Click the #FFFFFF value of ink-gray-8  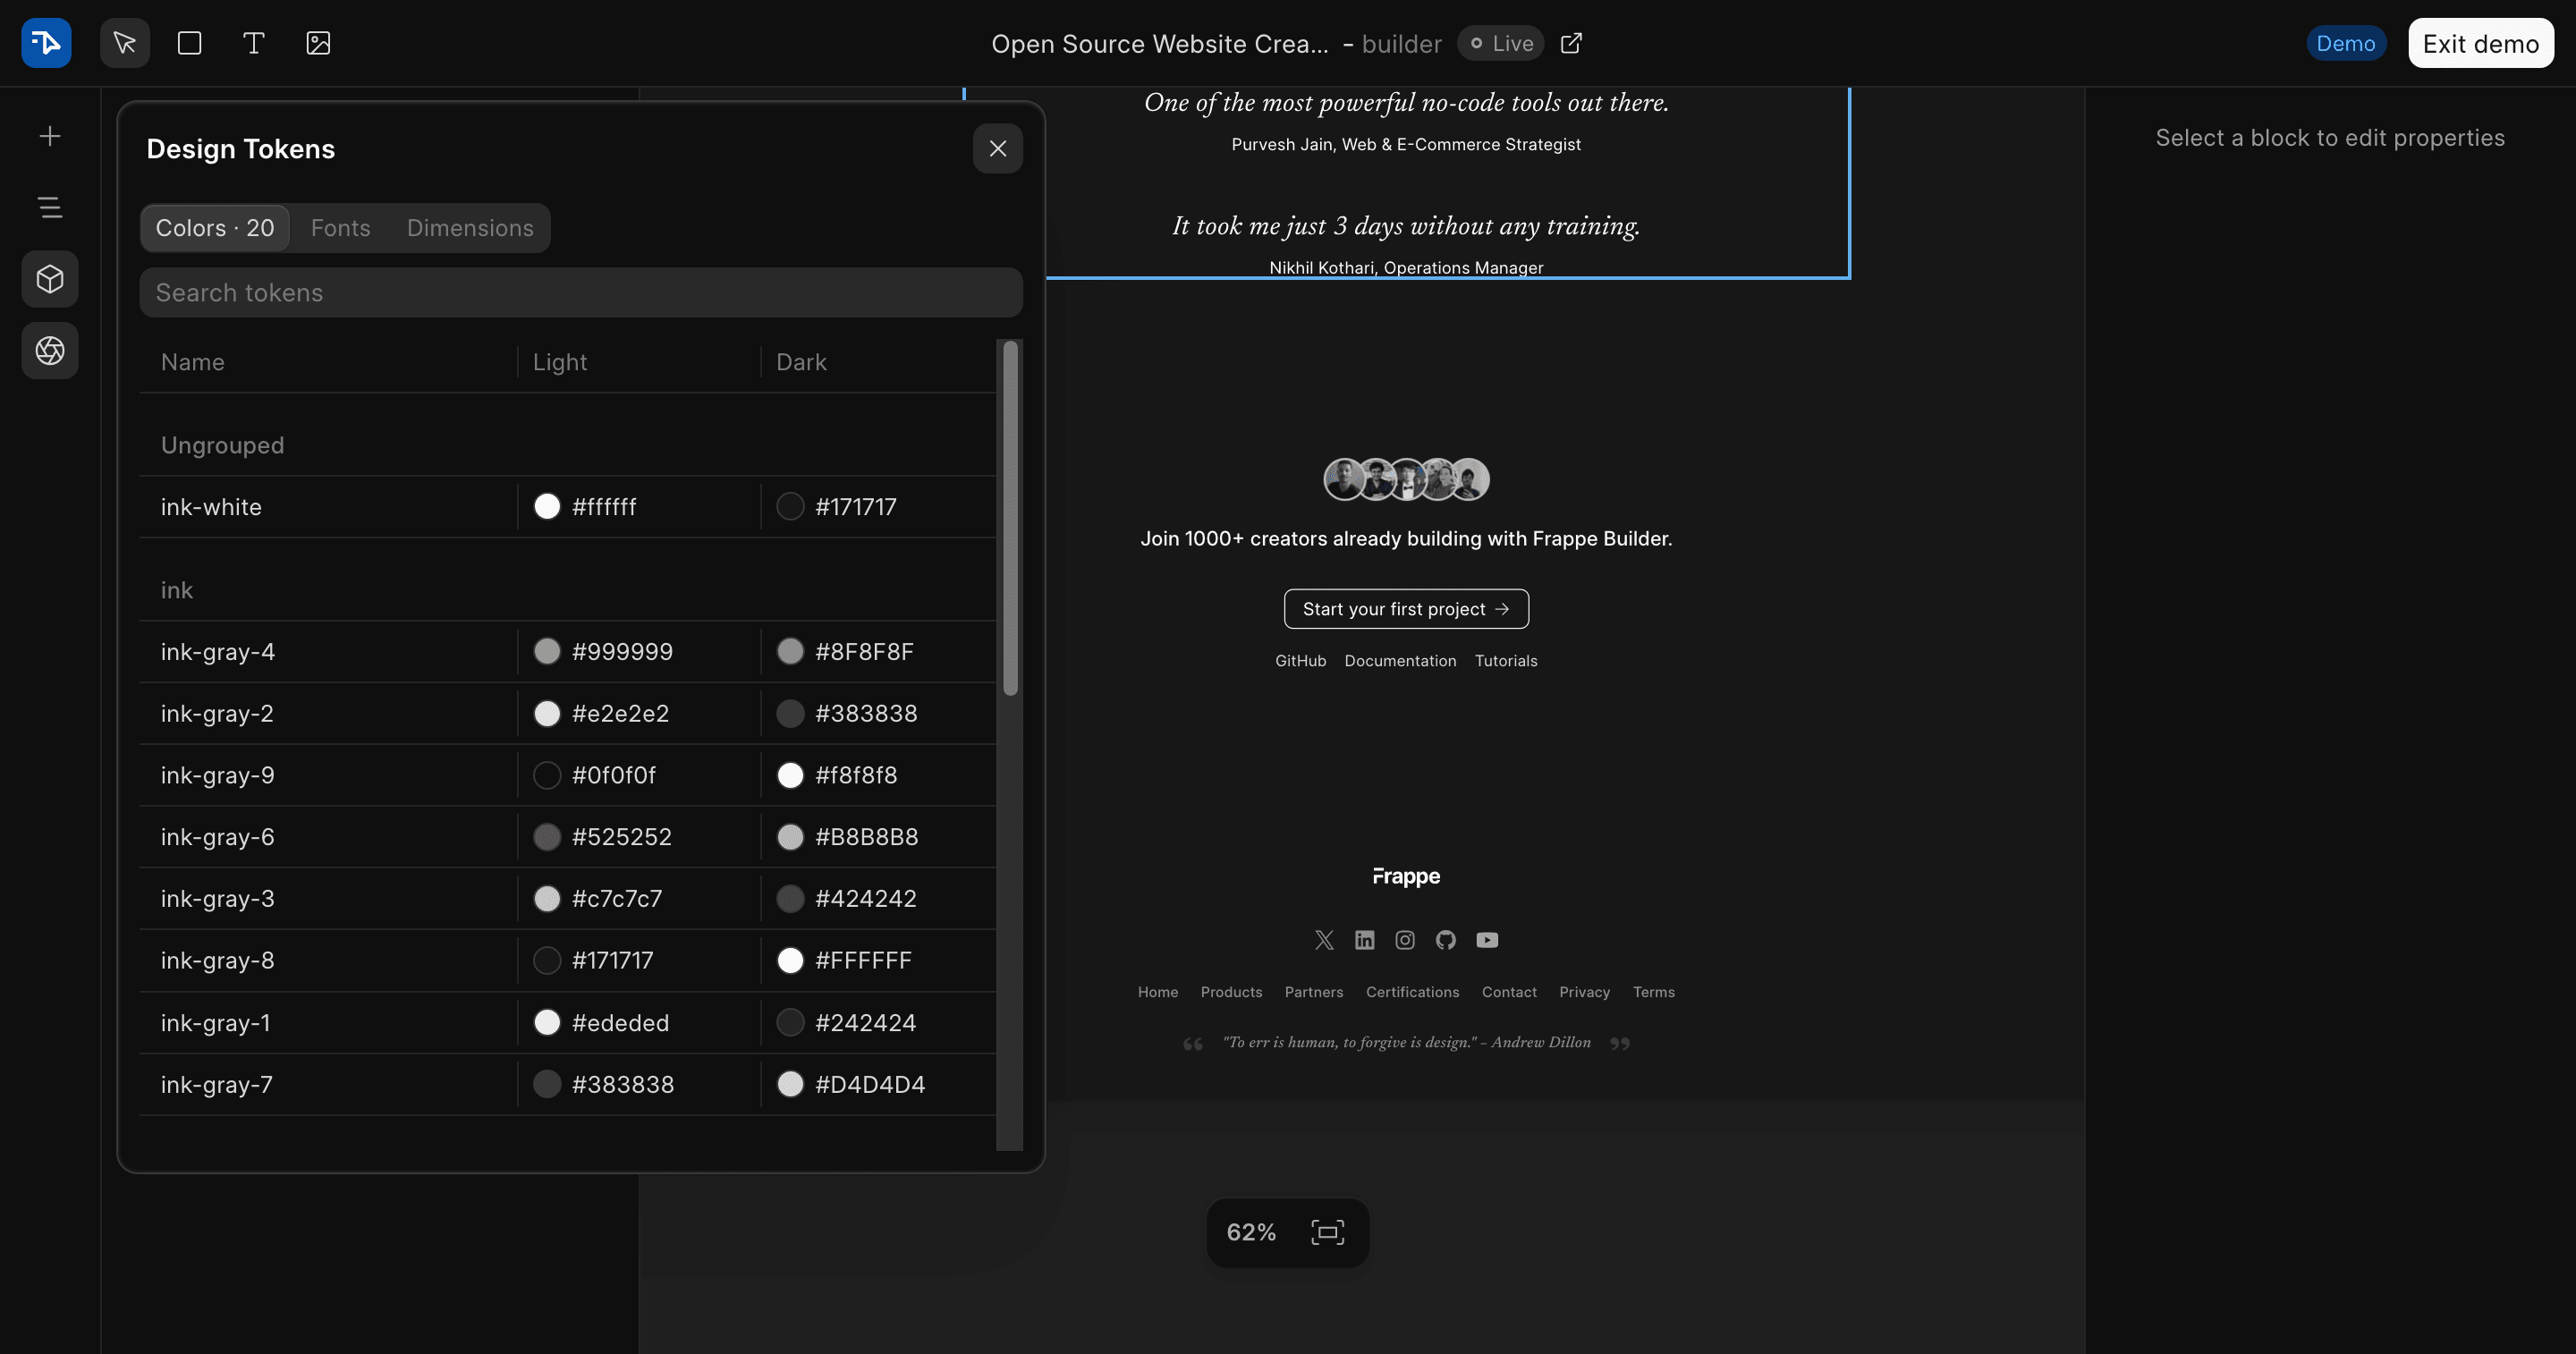863,961
